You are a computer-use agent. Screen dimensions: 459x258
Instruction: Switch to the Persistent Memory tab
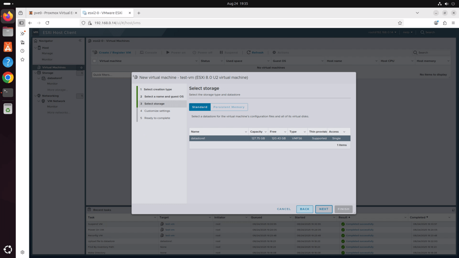(229, 107)
